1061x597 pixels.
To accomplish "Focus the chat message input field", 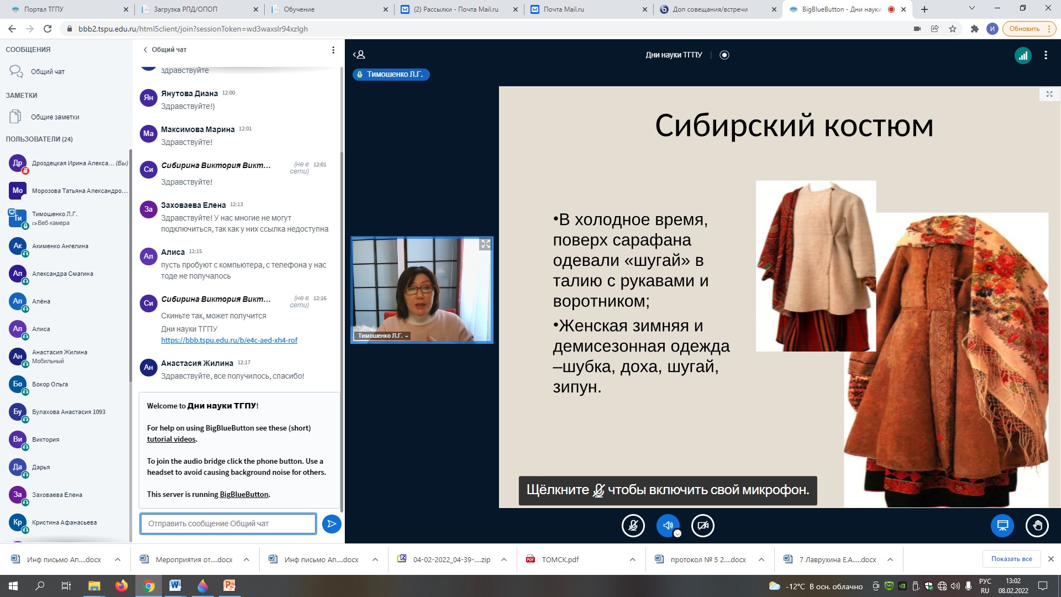I will [x=228, y=523].
